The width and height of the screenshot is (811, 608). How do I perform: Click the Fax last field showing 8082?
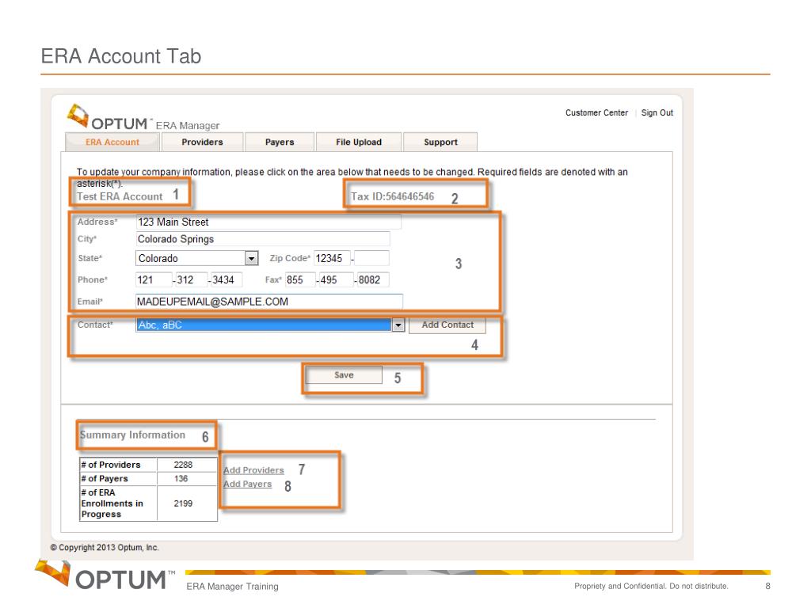[x=373, y=279]
